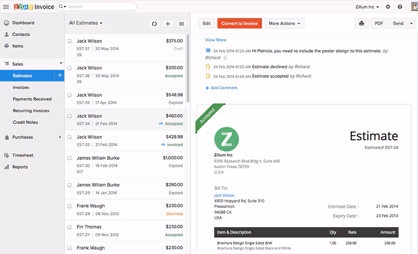Click the print icon button
The height and width of the screenshot is (254, 418).
361,24
